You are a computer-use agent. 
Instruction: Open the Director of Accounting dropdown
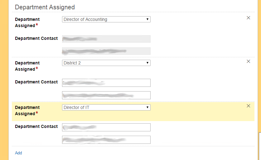[106, 19]
